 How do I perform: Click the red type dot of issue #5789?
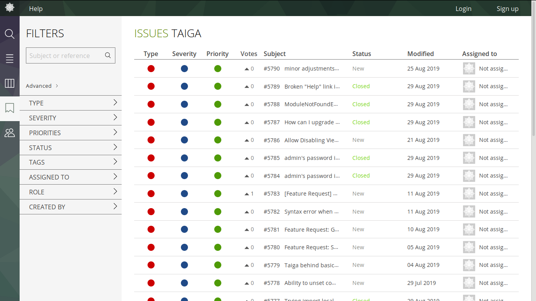(x=151, y=87)
